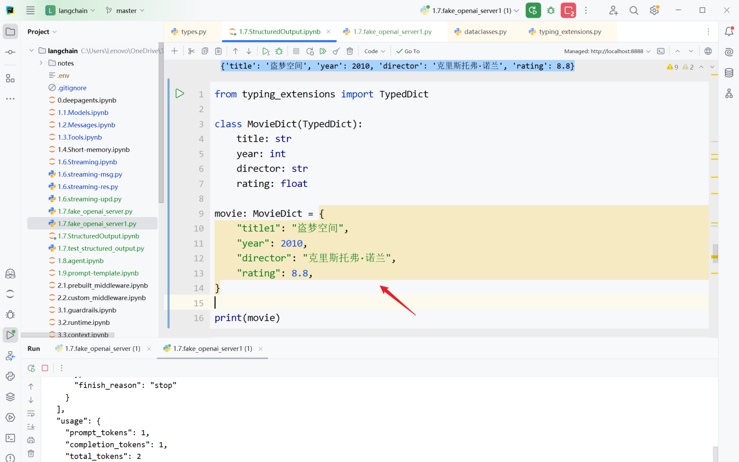This screenshot has height=462, width=739.
Task: Print the Run console output
Action: [x=31, y=440]
